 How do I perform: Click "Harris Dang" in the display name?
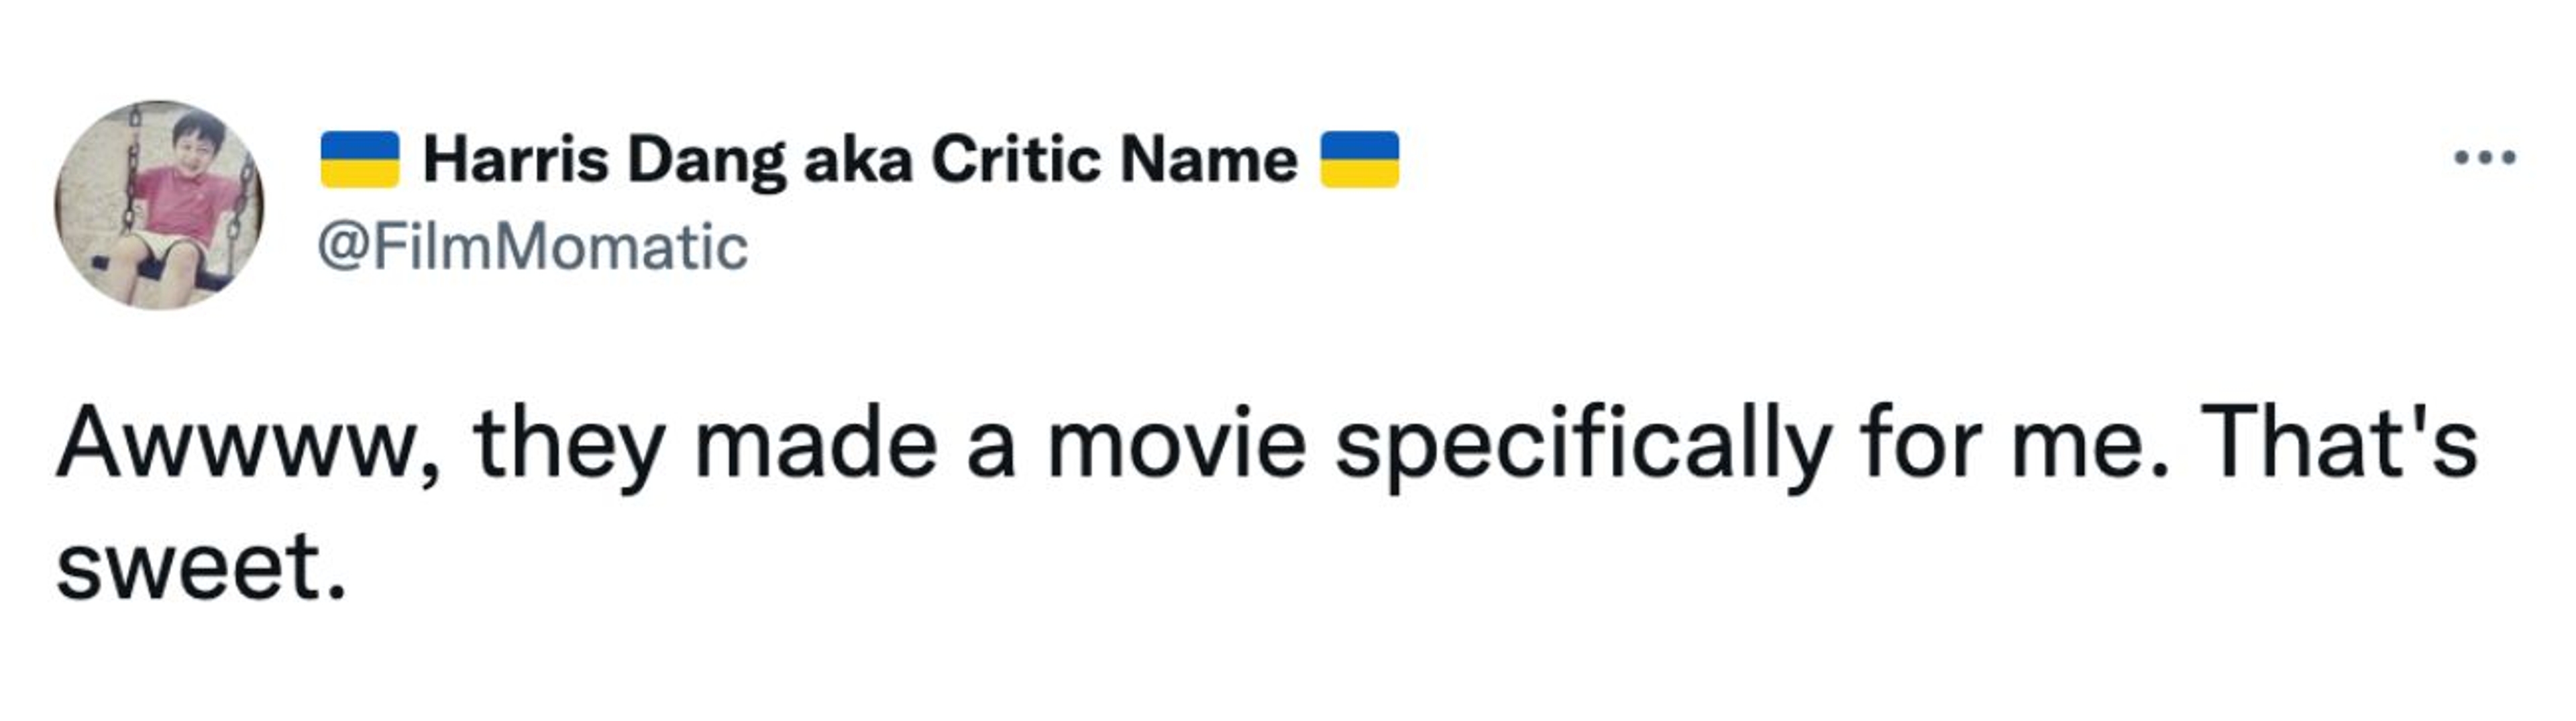click(605, 160)
